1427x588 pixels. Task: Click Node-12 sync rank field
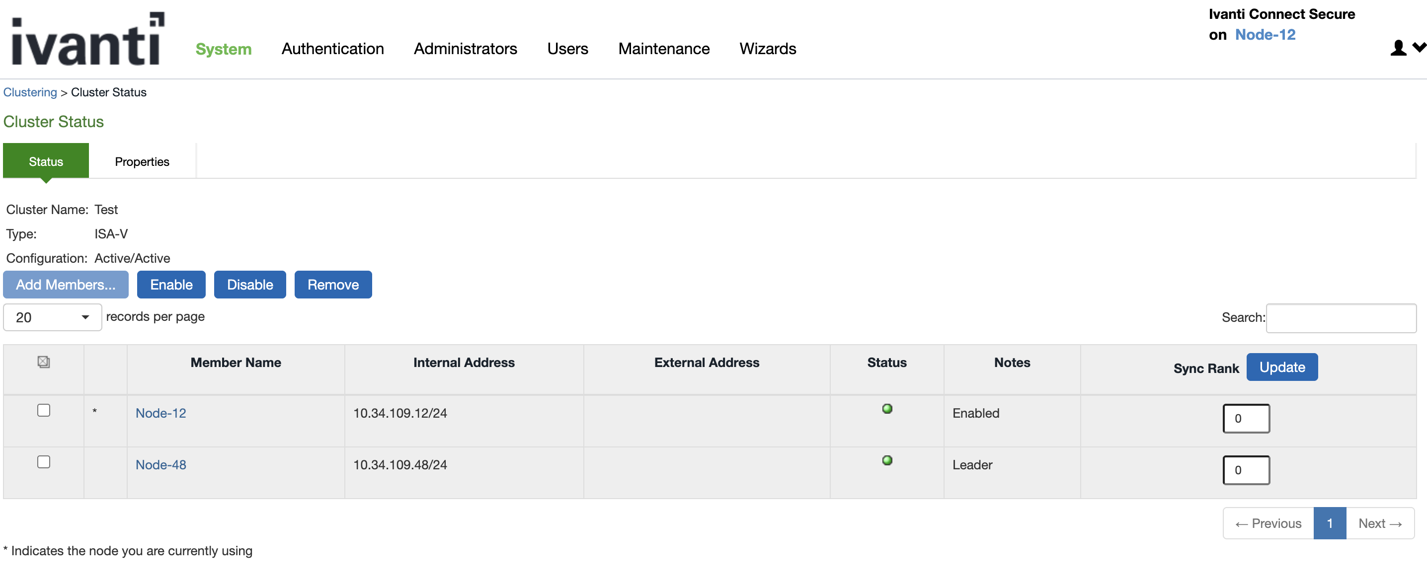(1246, 419)
